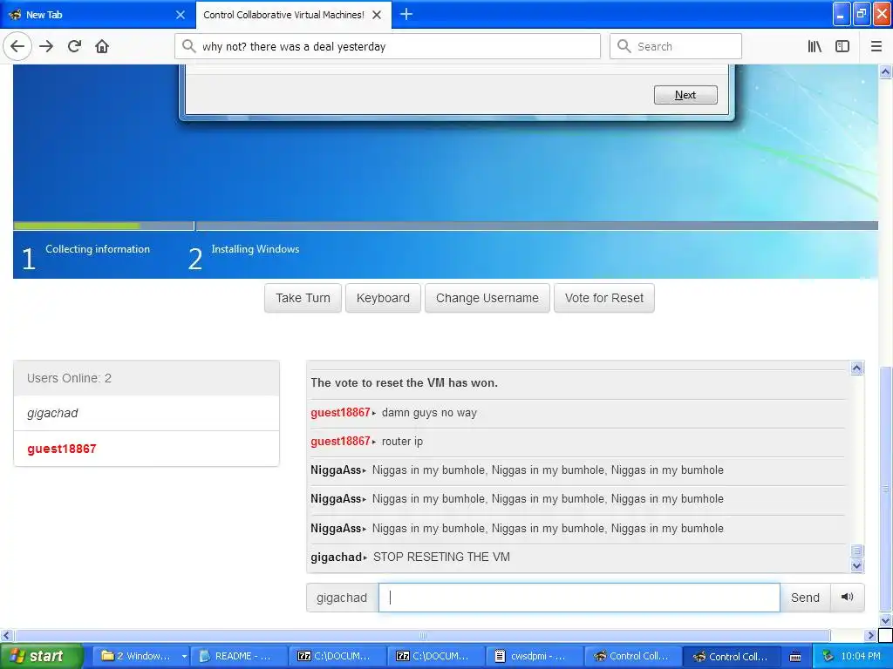893x669 pixels.
Task: Click the Users Online: 2 header
Action: (147, 378)
